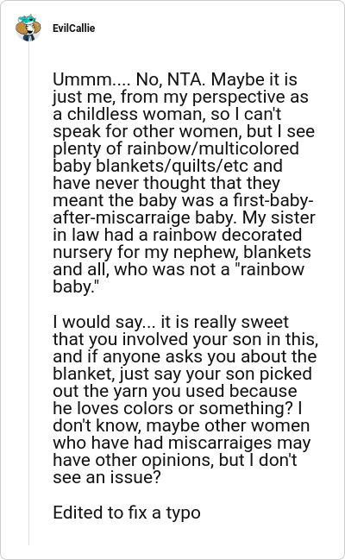Open the EvilCallie username profile link

tap(73, 28)
